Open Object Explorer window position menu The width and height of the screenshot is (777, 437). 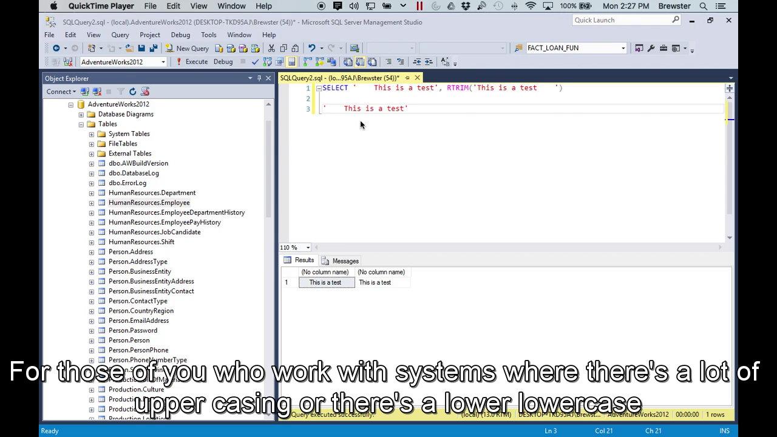[250, 78]
